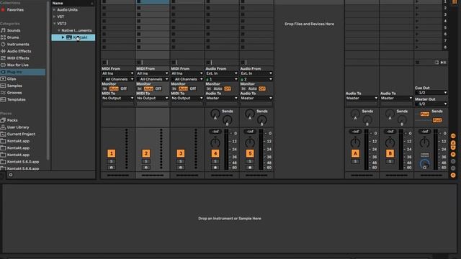
Task: Open the User Library icon
Action: click(3, 127)
